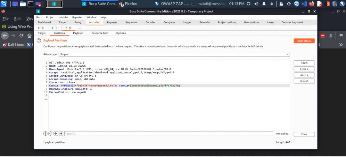Switch to the main Target tab

[63, 22]
